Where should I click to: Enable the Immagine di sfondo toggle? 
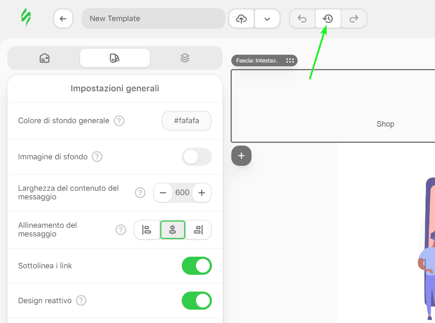click(197, 157)
